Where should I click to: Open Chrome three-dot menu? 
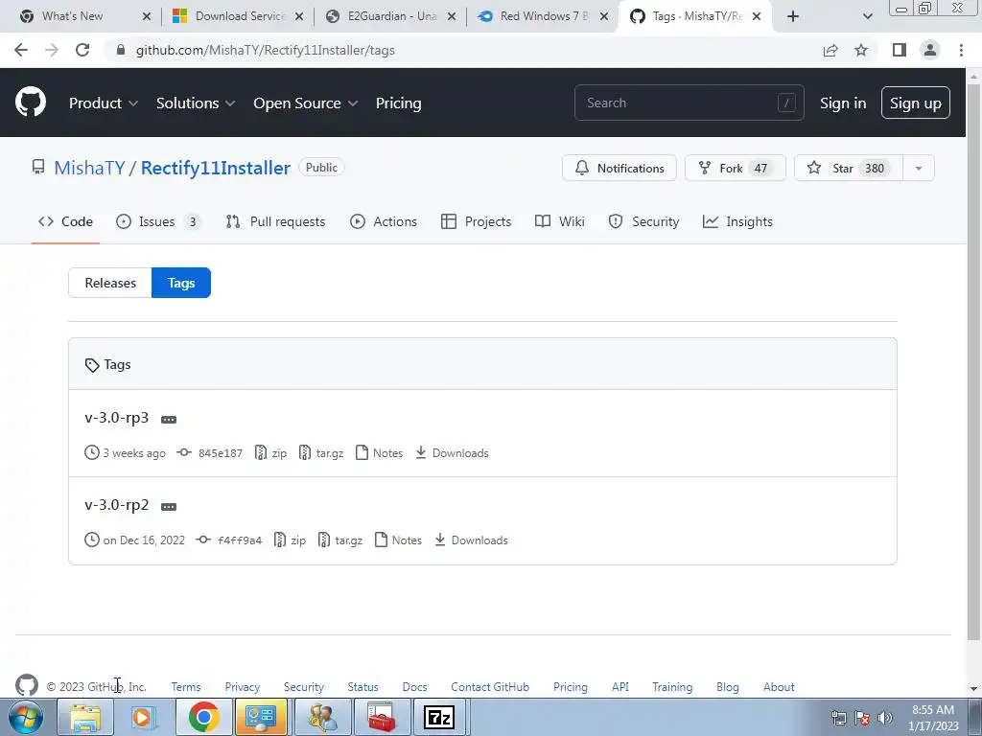(x=961, y=50)
